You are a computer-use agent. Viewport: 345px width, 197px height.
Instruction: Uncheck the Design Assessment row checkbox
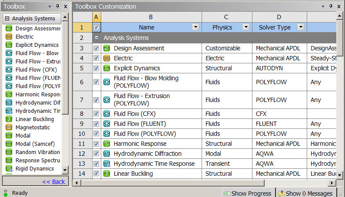point(96,48)
